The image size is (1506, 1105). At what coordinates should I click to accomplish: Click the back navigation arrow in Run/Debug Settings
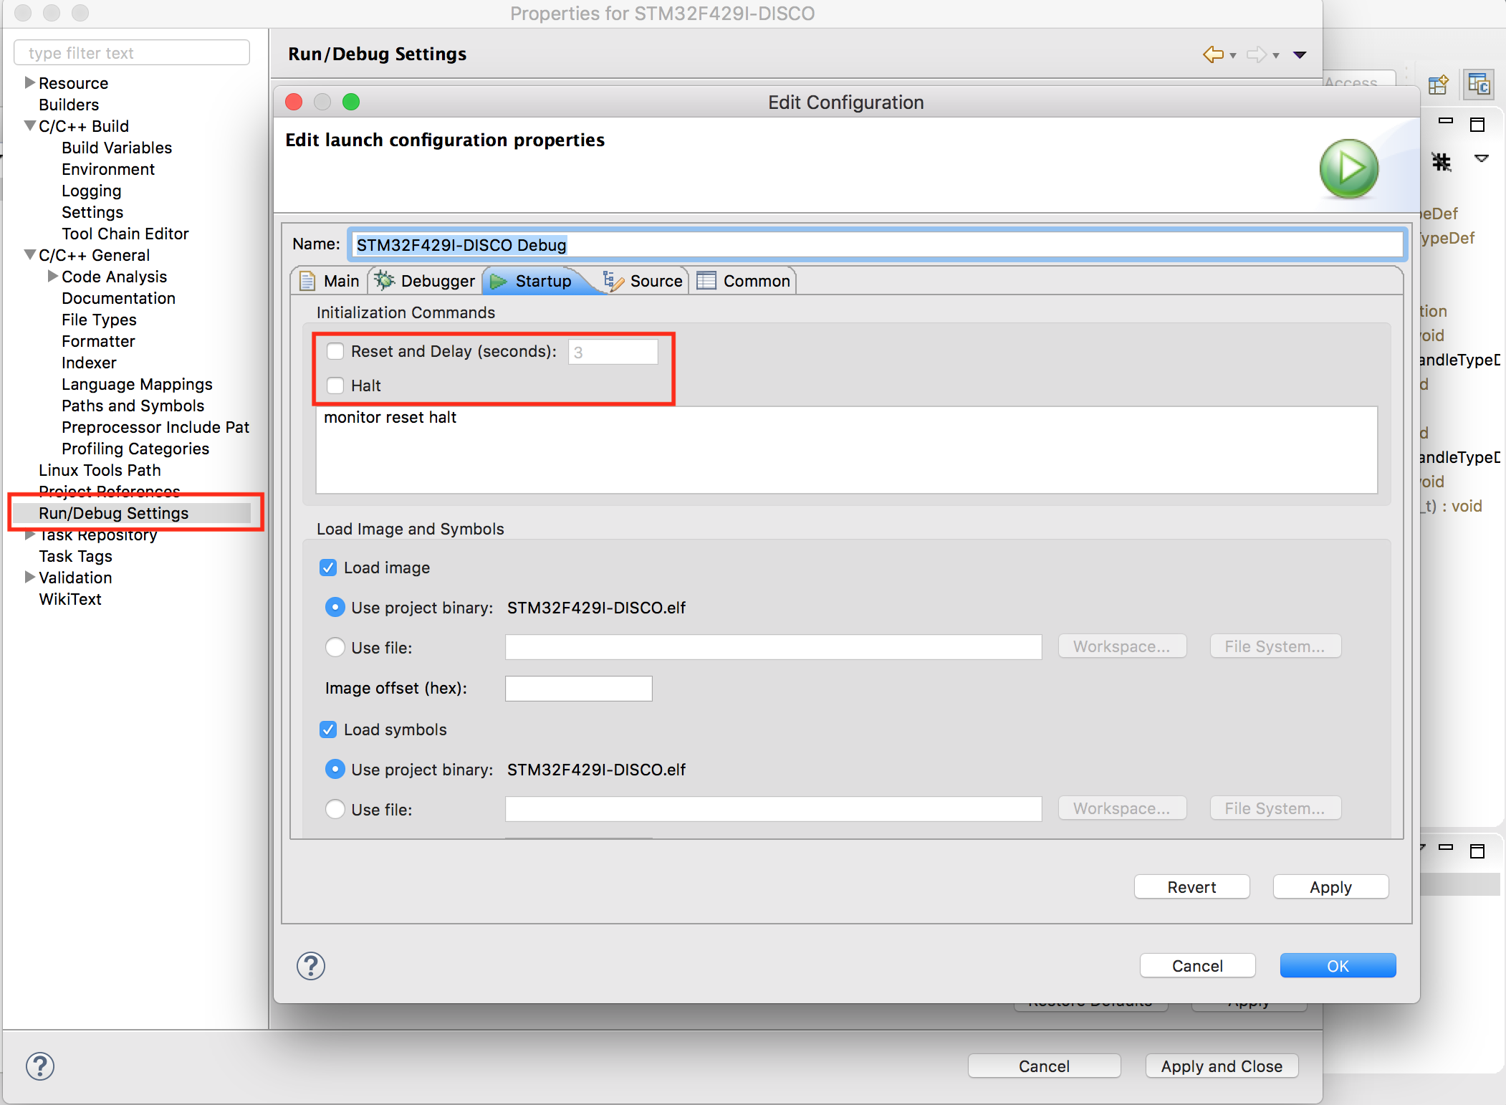point(1213,54)
